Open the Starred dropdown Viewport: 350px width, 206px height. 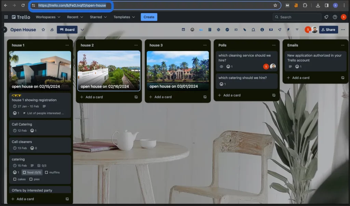(x=98, y=17)
